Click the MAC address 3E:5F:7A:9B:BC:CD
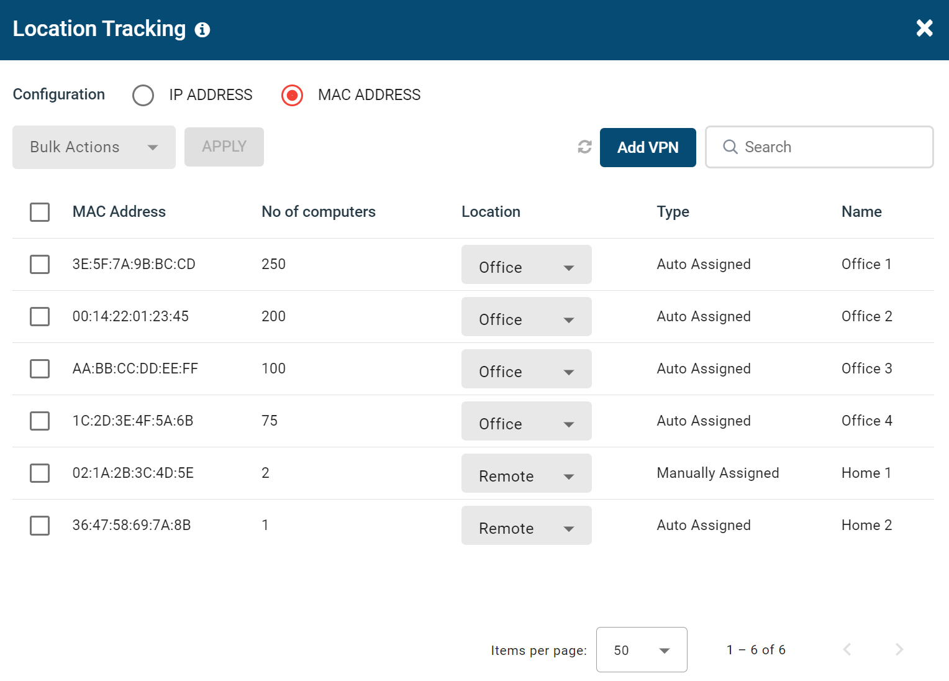 point(134,264)
